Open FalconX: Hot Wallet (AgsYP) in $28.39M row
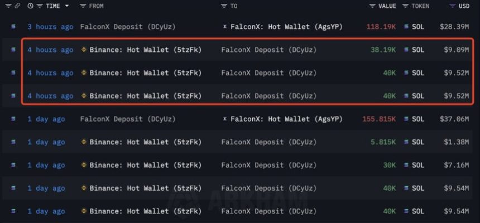 (x=286, y=27)
